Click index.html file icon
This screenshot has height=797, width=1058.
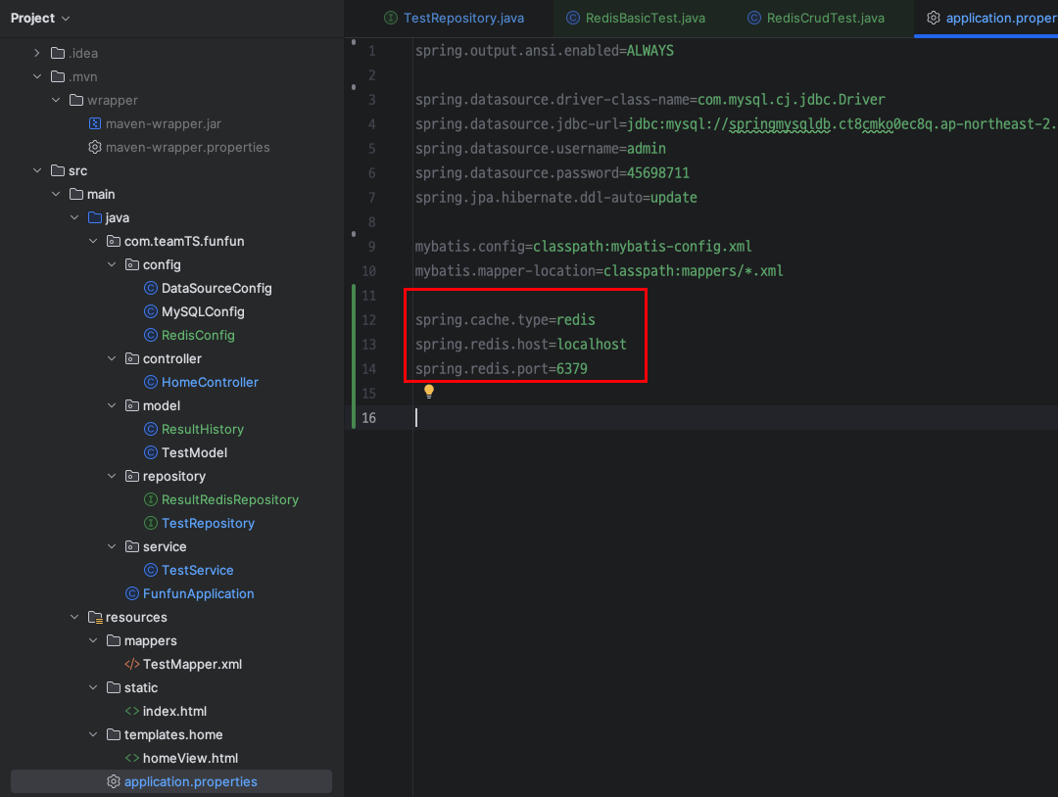tap(132, 712)
